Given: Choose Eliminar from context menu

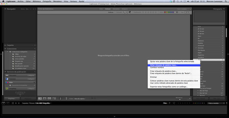Looking at the screenshot, I should [153, 77].
